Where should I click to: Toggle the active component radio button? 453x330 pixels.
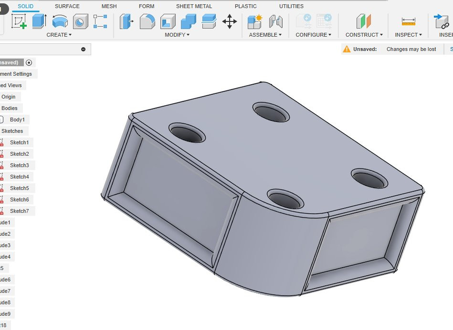(x=29, y=62)
